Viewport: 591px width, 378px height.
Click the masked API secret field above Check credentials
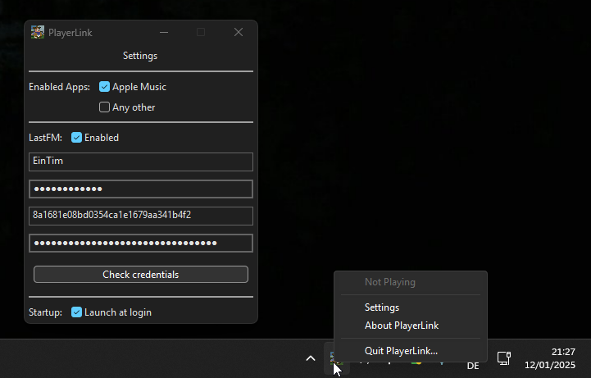tap(141, 243)
